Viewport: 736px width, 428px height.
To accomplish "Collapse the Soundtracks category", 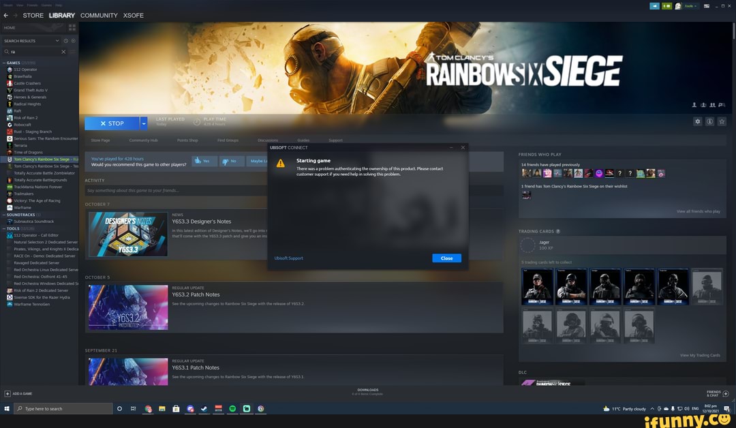I will 4,215.
